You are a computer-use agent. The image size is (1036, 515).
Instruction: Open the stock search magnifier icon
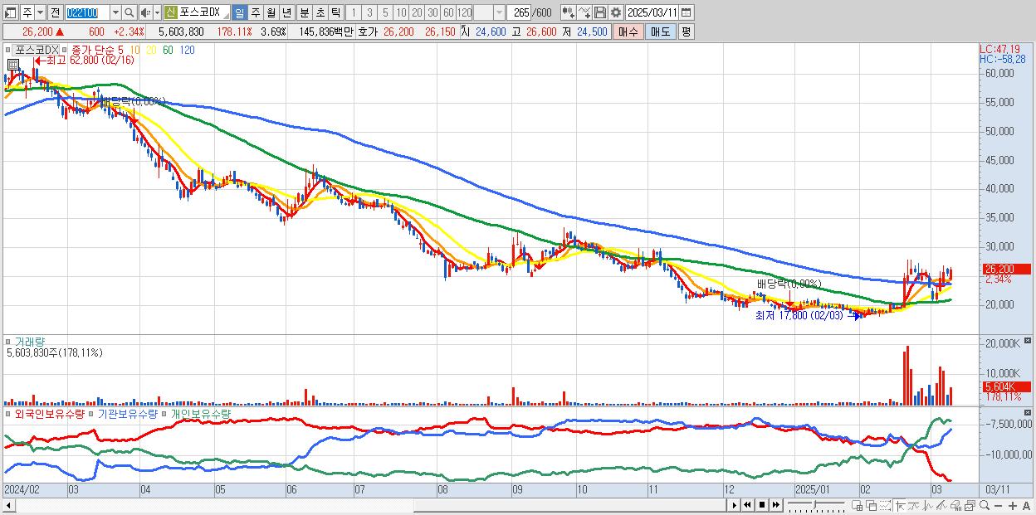pos(129,12)
